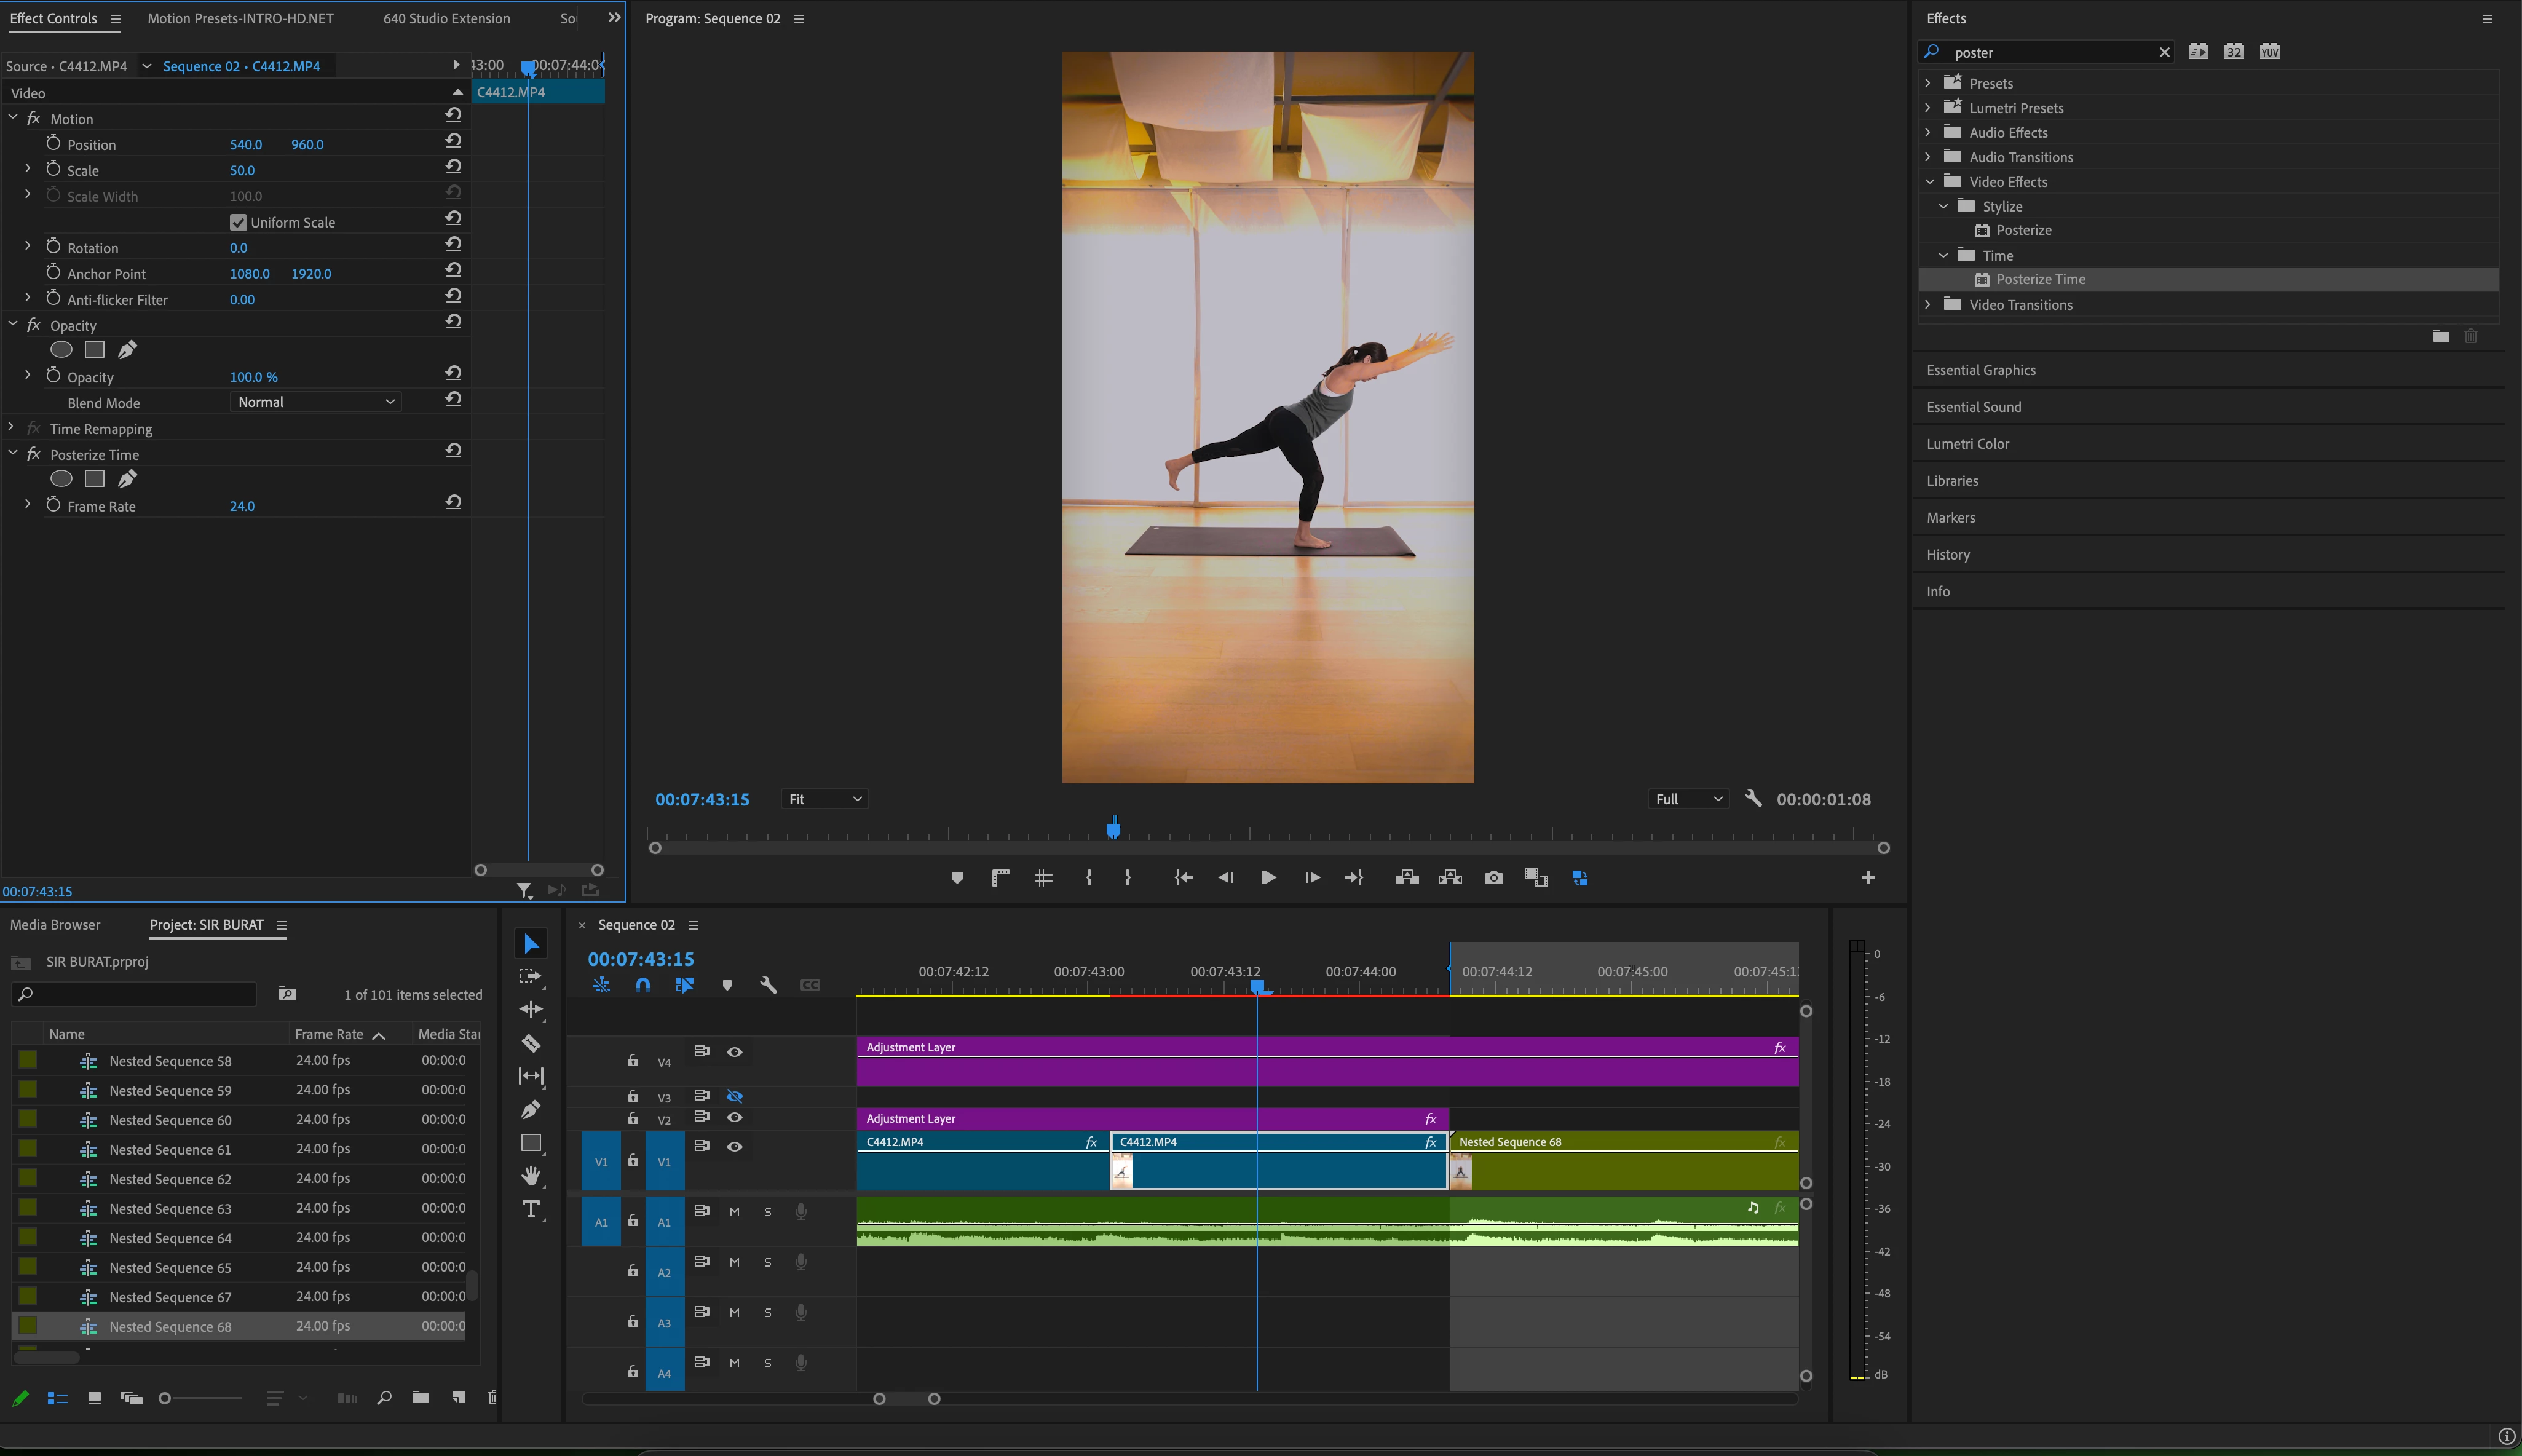Mute audio track A1
Image resolution: width=2522 pixels, height=1456 pixels.
[x=735, y=1211]
